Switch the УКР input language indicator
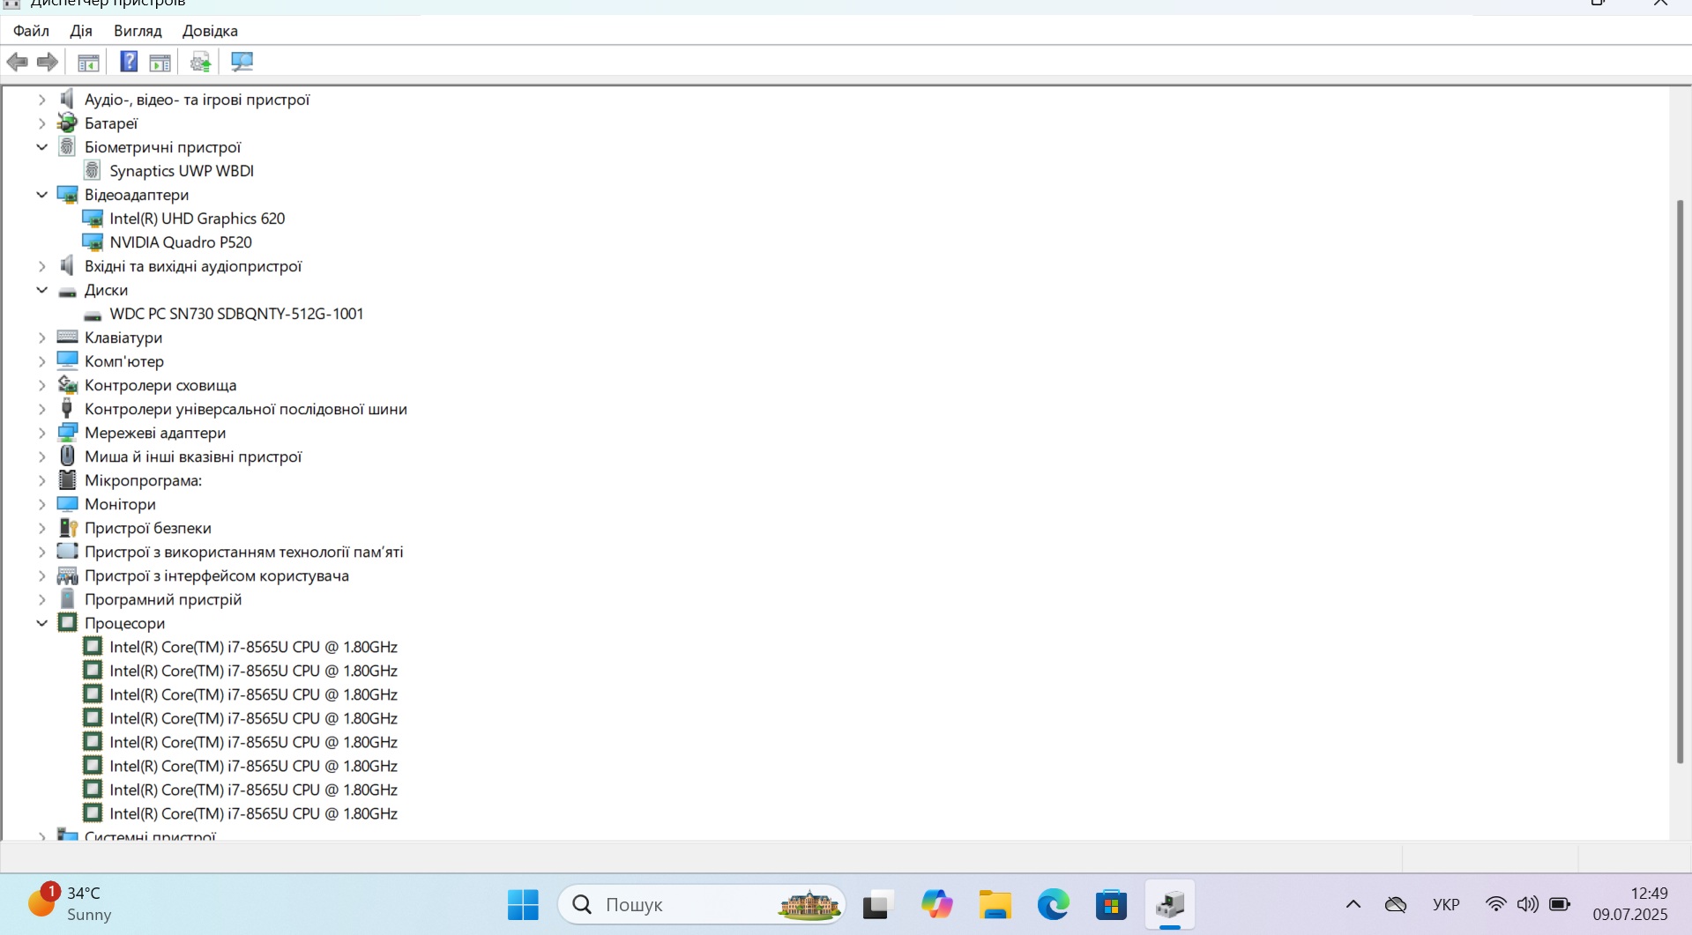Screen dimensions: 1692x935 click(x=1446, y=904)
